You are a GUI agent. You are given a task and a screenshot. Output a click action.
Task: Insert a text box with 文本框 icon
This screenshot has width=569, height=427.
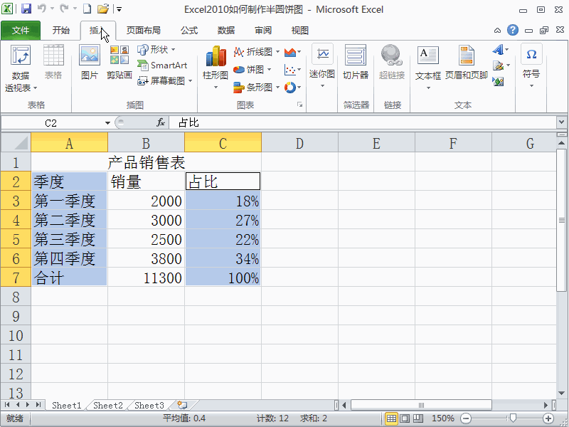click(427, 64)
